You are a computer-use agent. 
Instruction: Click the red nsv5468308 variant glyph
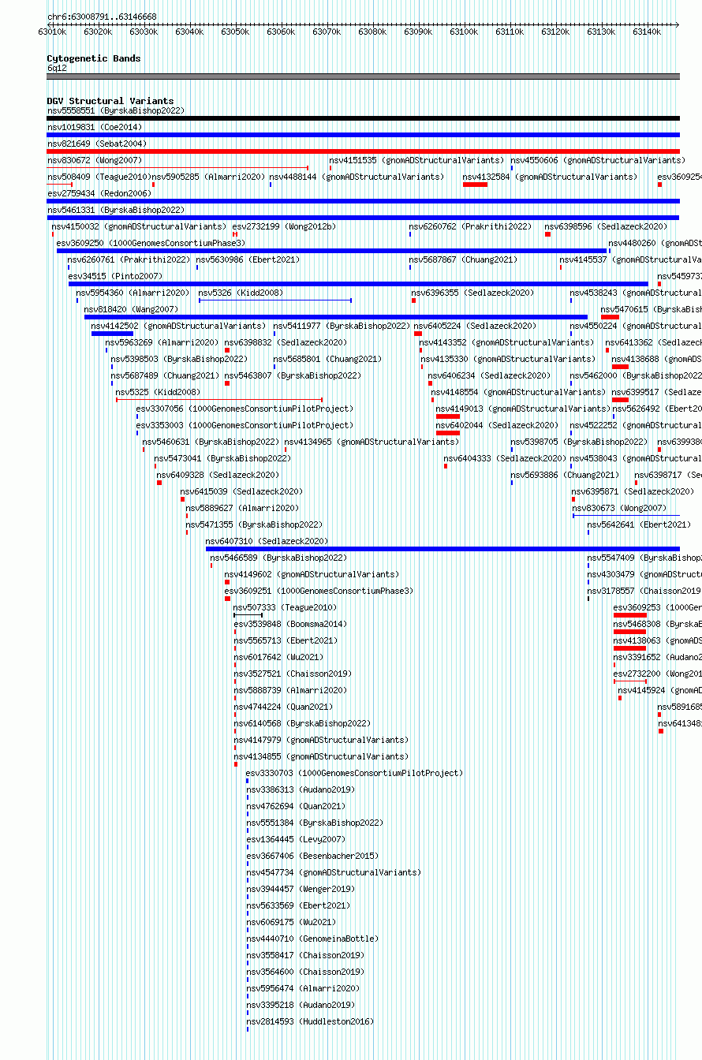click(629, 632)
